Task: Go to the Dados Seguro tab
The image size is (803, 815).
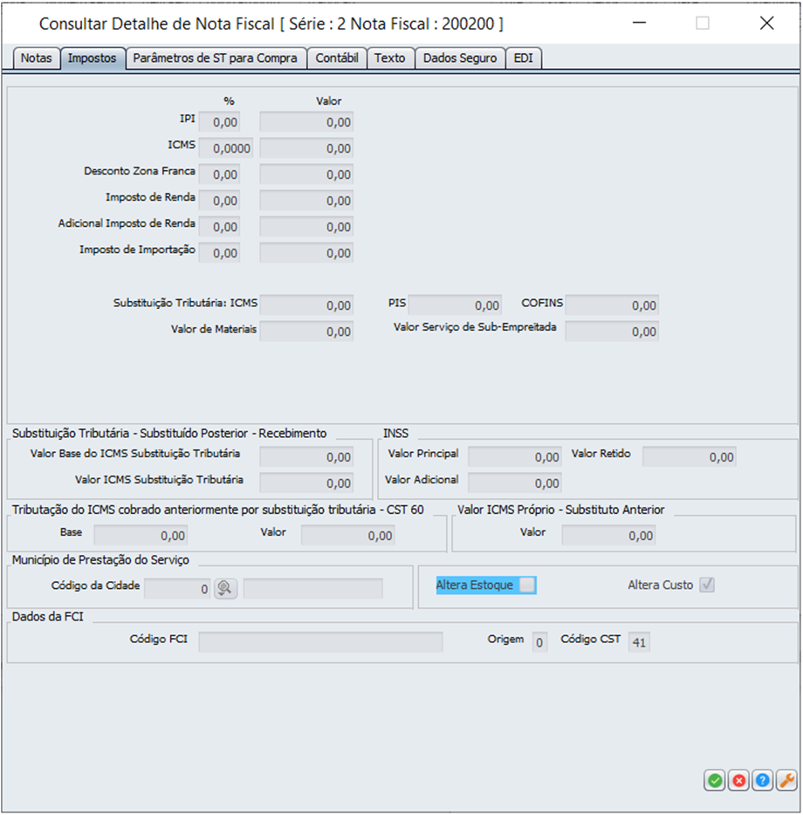Action: (x=460, y=58)
